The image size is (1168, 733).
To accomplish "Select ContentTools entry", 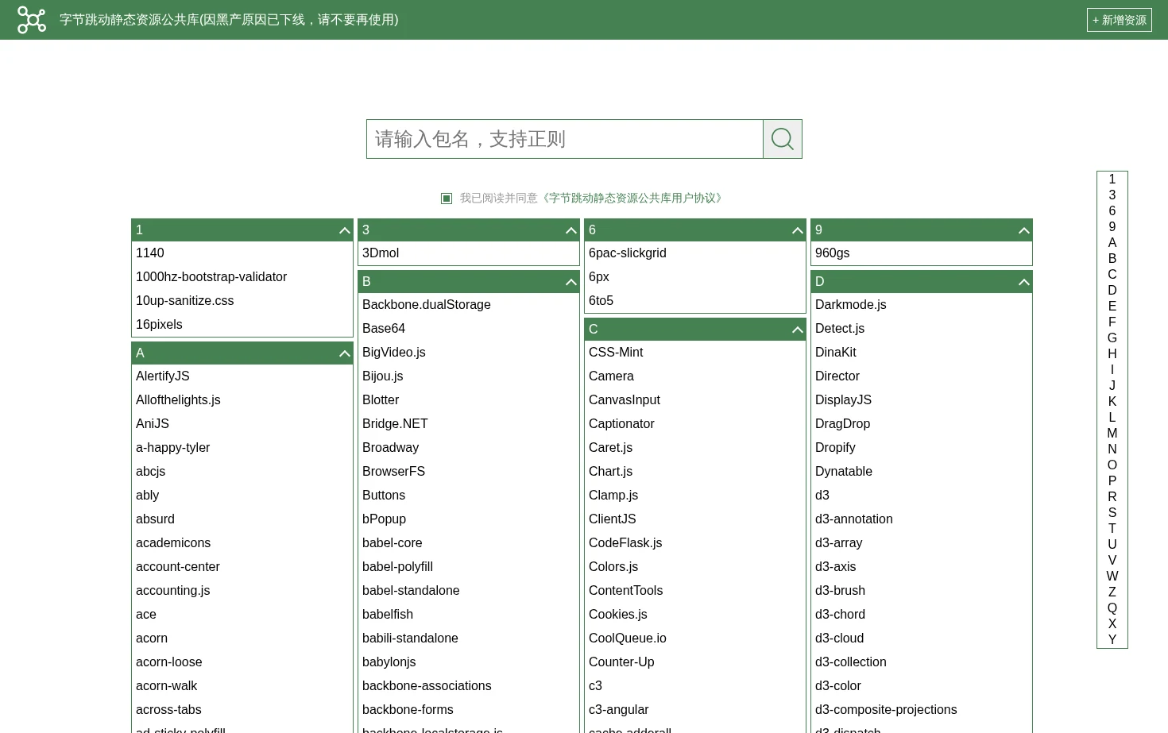I will 626,591.
